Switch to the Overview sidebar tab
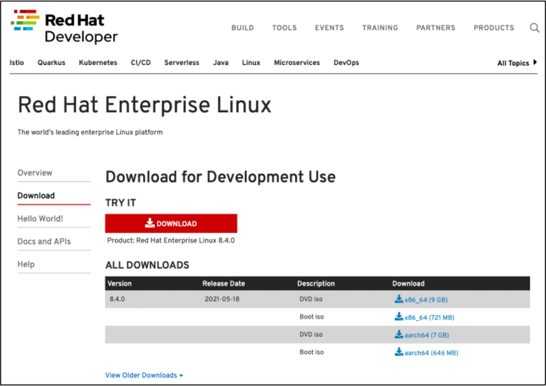The image size is (546, 386). [x=35, y=173]
